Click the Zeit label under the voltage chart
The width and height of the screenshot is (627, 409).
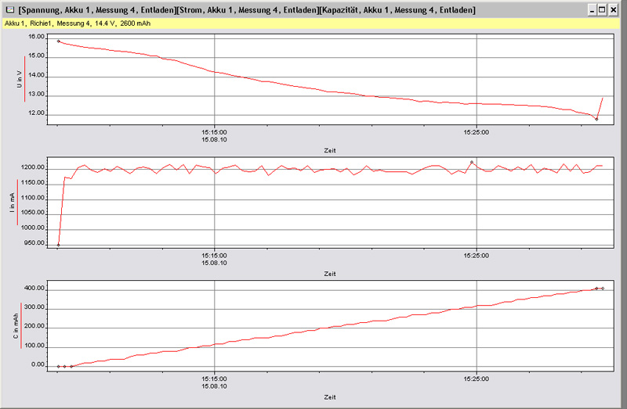(x=329, y=150)
